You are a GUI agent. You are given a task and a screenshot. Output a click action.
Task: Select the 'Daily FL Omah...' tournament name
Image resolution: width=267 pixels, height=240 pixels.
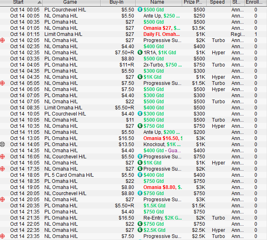pyautogui.click(x=161, y=34)
